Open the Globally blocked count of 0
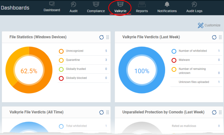This screenshot has height=135, width=224. point(106,78)
